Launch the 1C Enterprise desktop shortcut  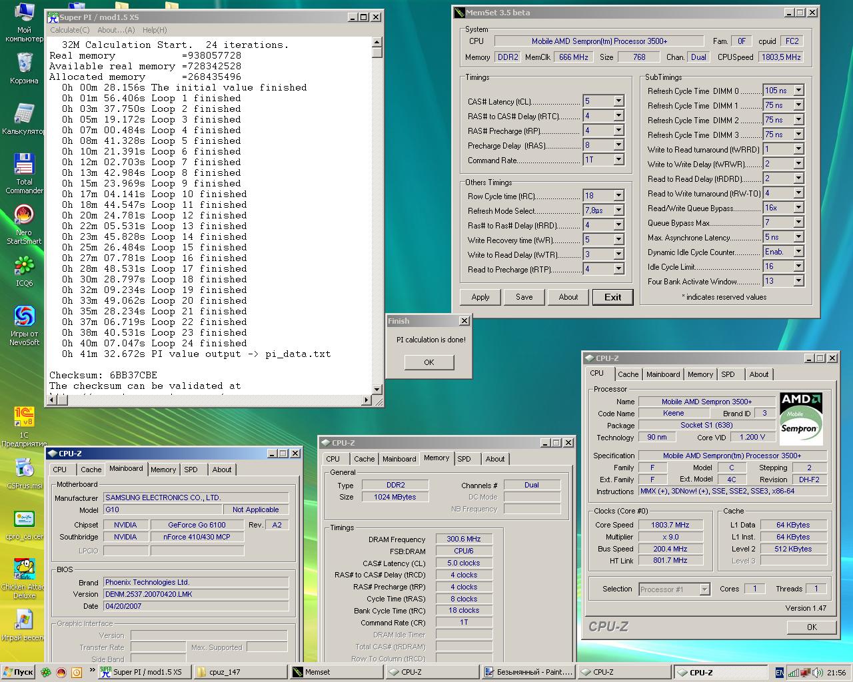point(24,427)
